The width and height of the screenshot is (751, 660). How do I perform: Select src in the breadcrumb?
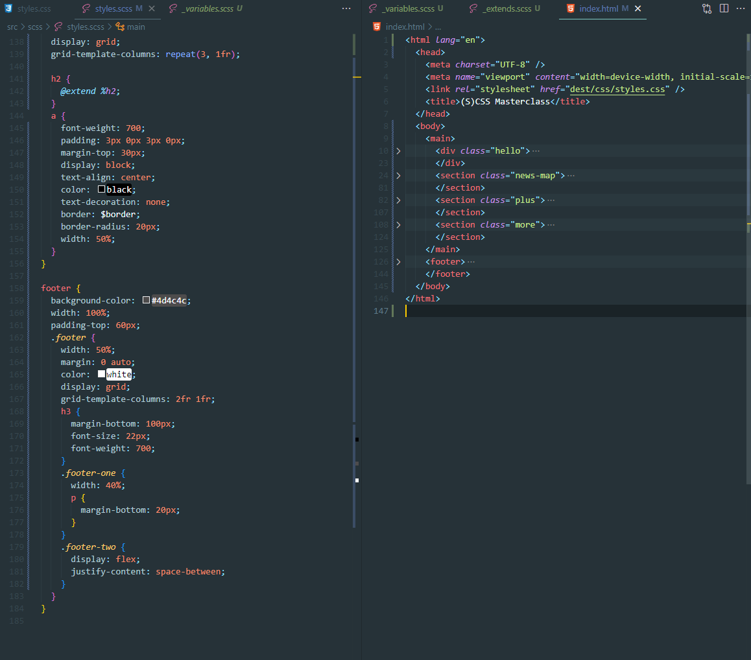pos(12,27)
